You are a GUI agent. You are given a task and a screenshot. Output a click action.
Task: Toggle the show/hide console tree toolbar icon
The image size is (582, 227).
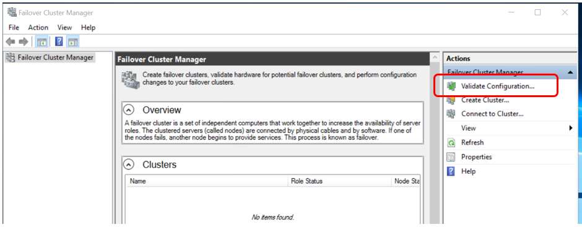(x=41, y=42)
